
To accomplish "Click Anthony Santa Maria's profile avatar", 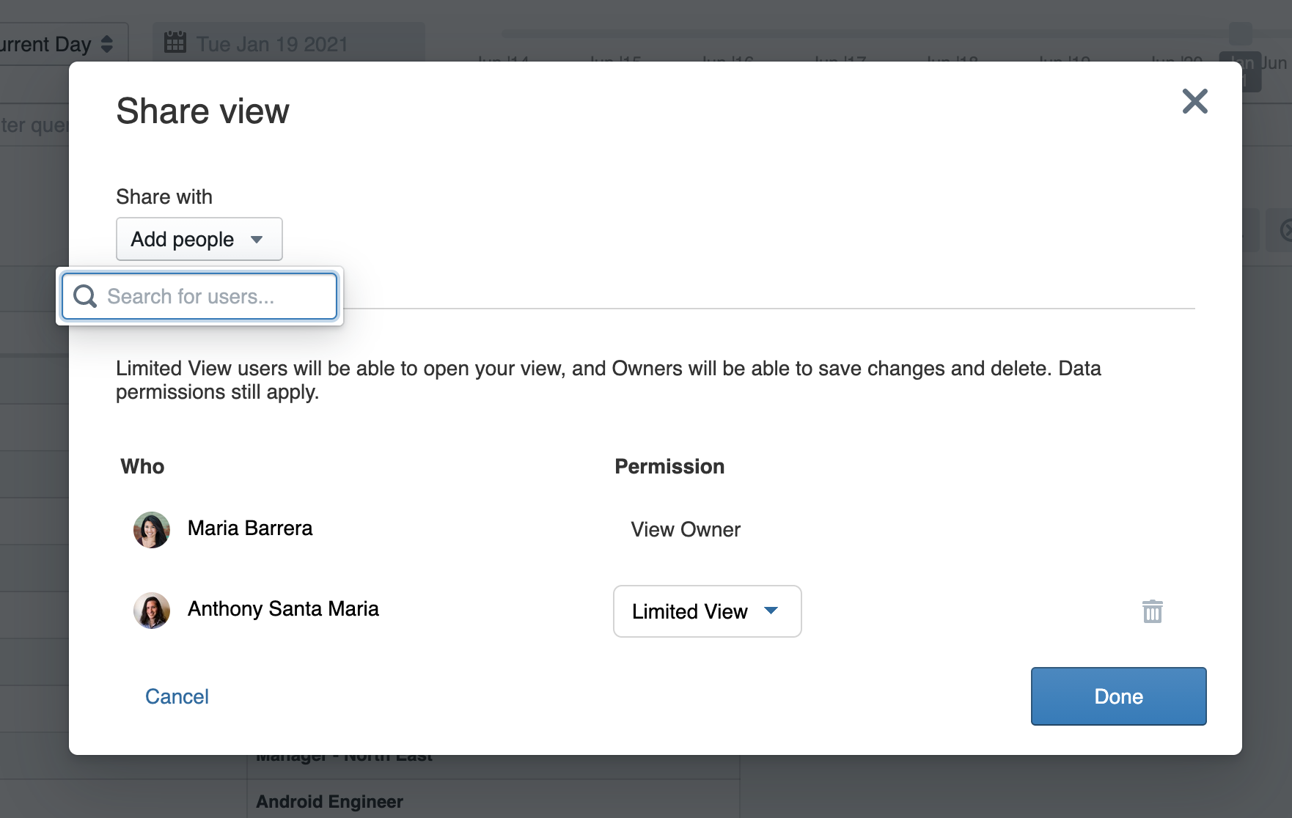I will pos(152,611).
